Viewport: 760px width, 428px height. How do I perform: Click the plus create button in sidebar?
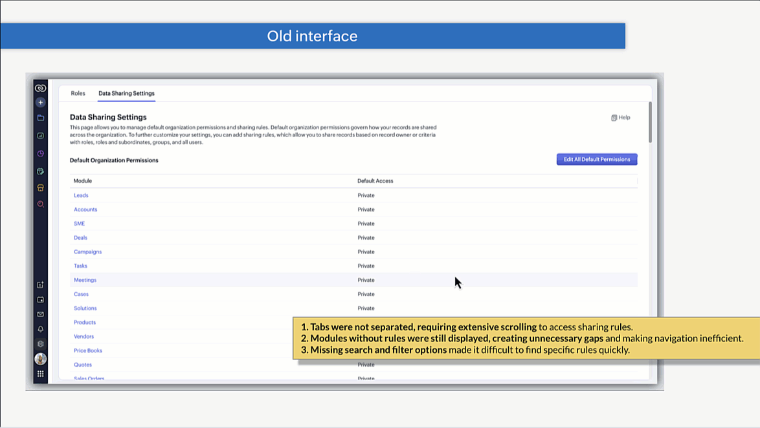[40, 102]
